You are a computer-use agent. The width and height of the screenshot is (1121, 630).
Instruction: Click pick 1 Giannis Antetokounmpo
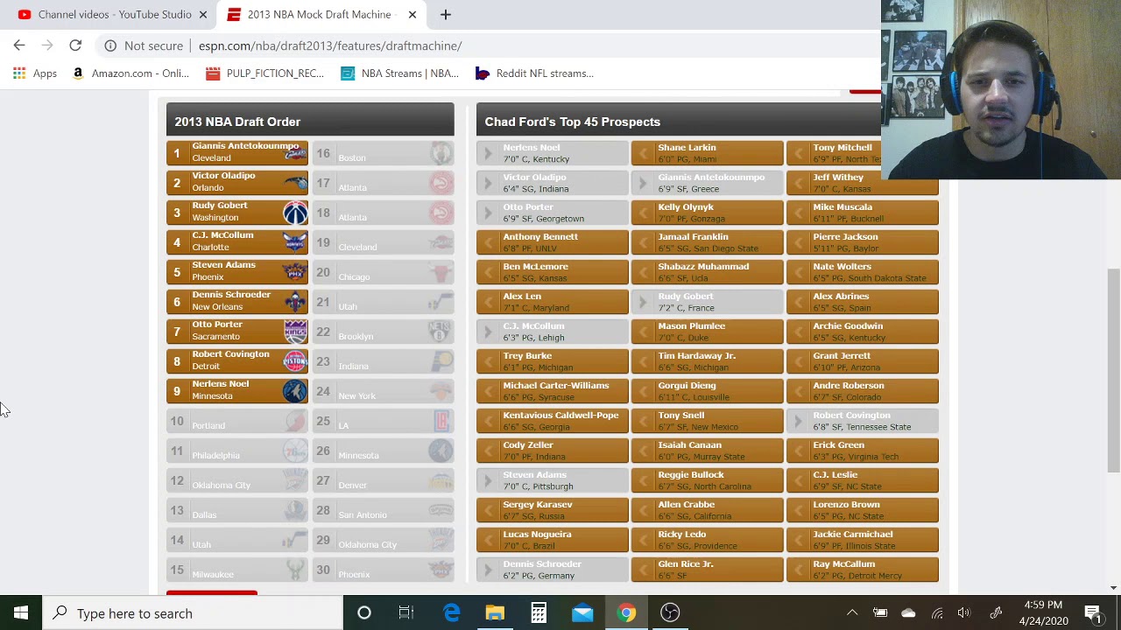tap(237, 153)
